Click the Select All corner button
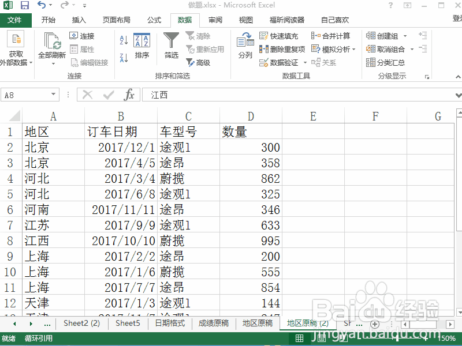 14,115
